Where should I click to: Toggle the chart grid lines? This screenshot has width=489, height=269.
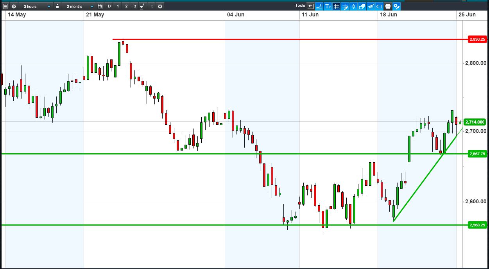(x=336, y=6)
